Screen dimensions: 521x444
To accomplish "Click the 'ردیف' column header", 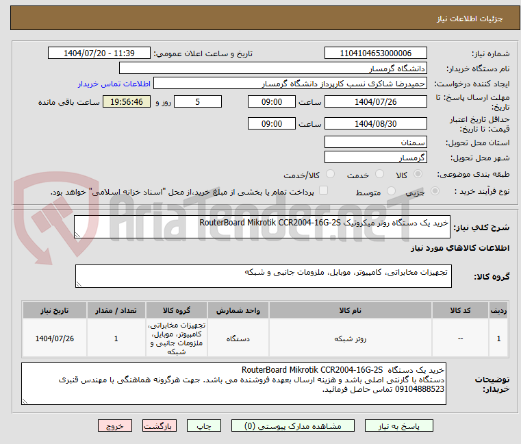I will pos(498,310).
